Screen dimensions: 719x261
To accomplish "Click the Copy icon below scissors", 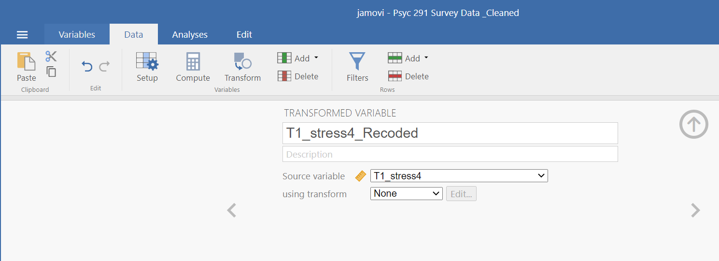I will (51, 72).
